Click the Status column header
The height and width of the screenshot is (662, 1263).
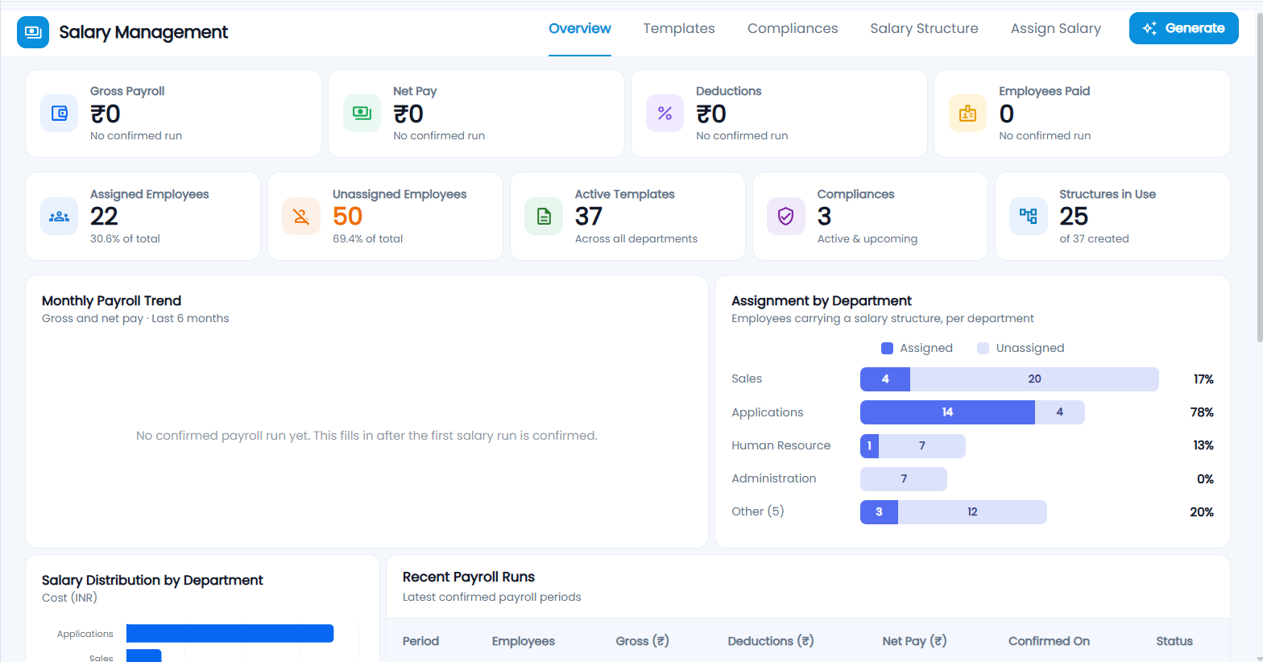click(x=1174, y=641)
